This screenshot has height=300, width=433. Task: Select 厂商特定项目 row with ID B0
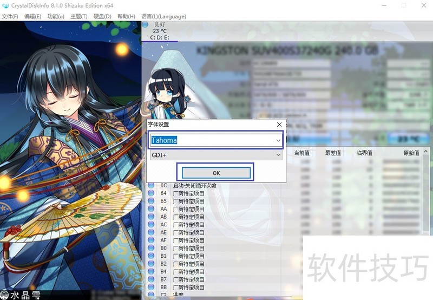[188, 249]
